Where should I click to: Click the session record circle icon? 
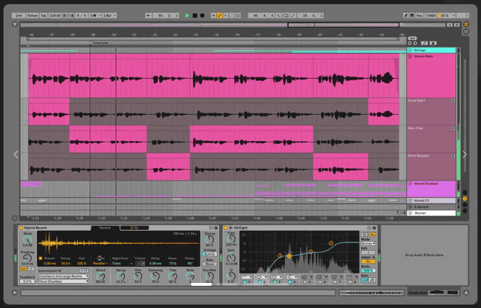pos(238,15)
